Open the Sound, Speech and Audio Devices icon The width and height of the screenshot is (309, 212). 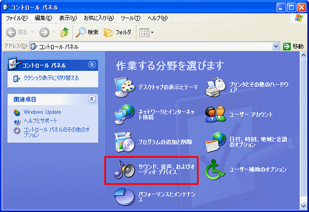coord(125,169)
